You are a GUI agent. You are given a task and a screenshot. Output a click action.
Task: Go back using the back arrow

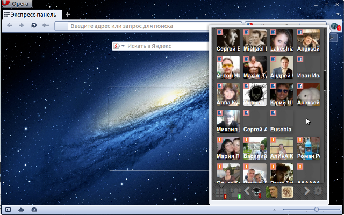tap(10, 26)
